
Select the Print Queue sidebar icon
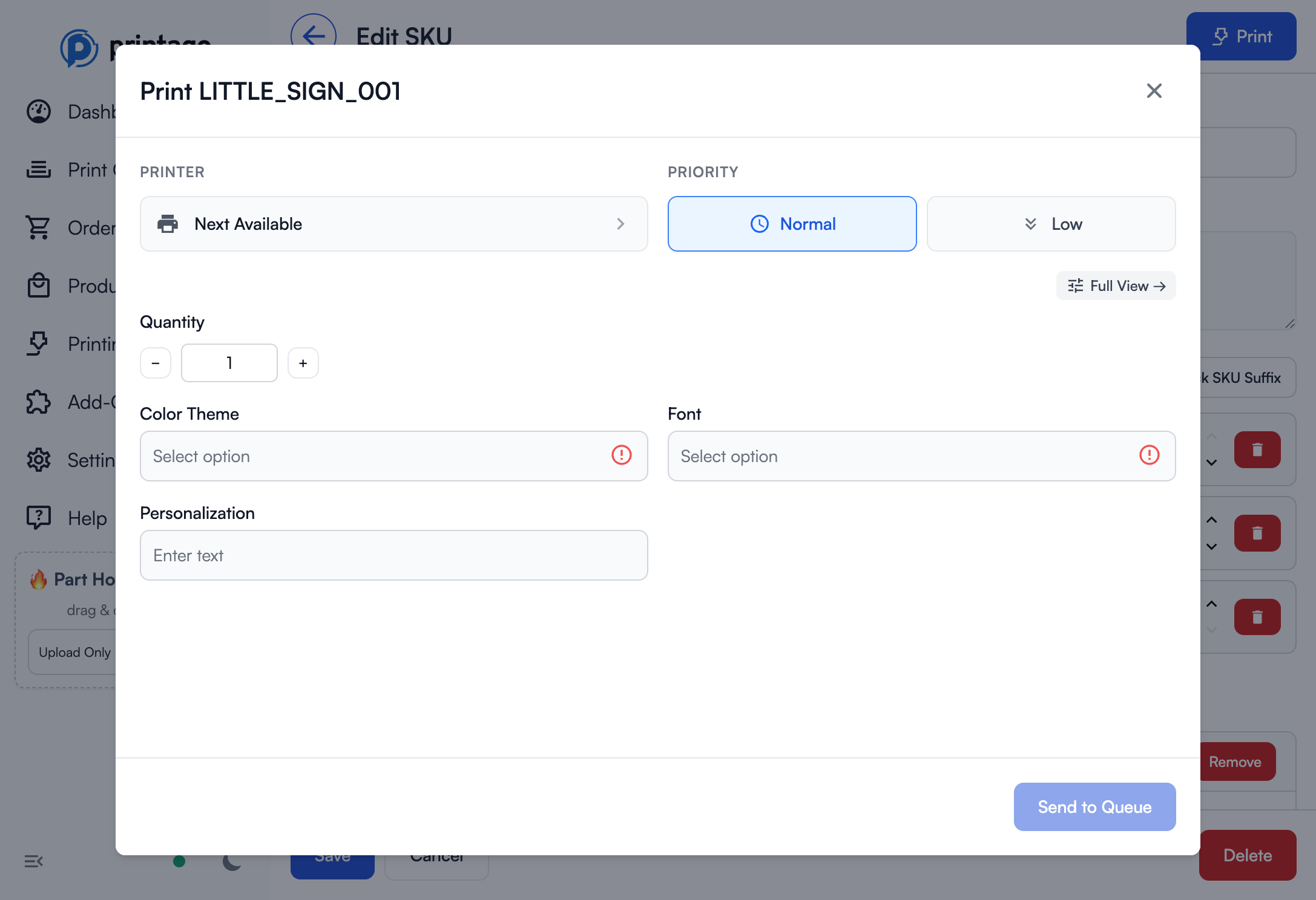pyautogui.click(x=38, y=169)
